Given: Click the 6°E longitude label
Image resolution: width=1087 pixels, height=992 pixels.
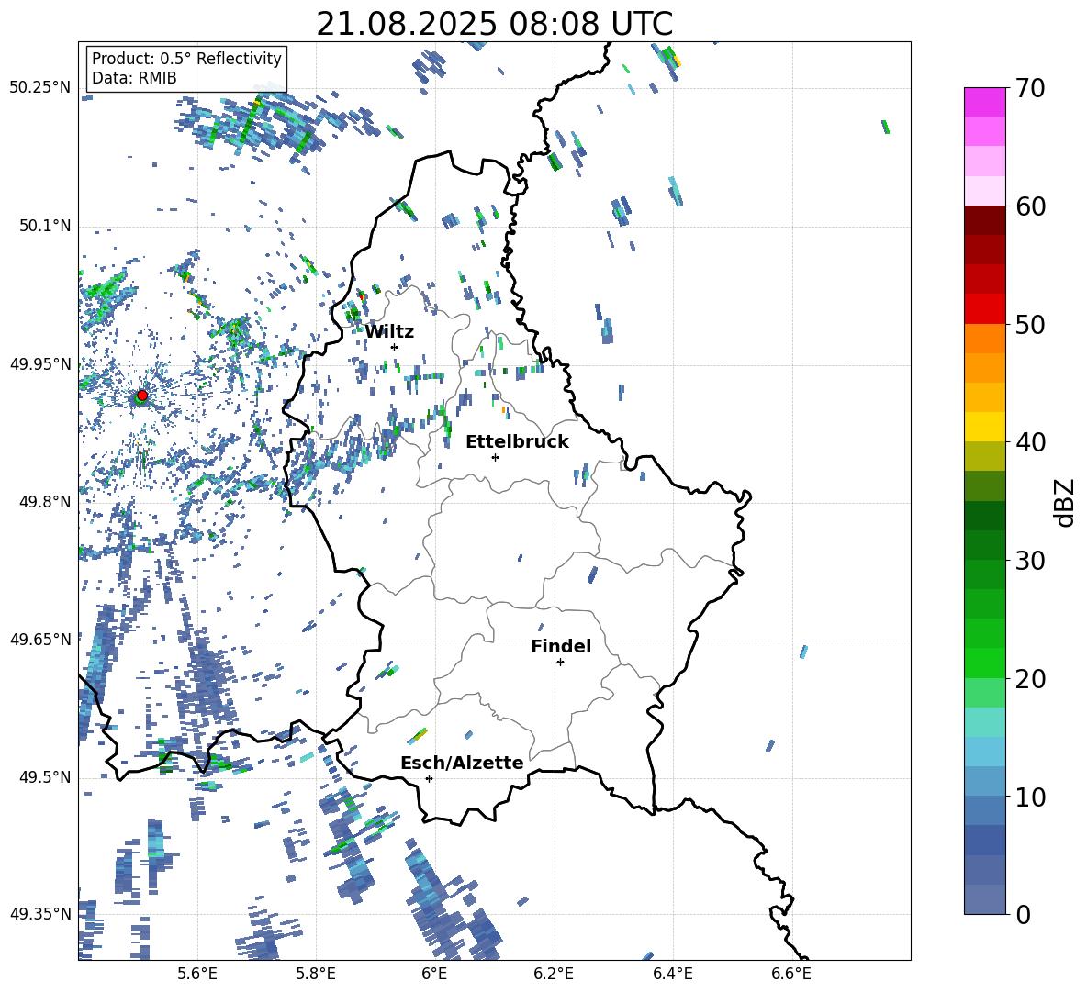Looking at the screenshot, I should [434, 975].
